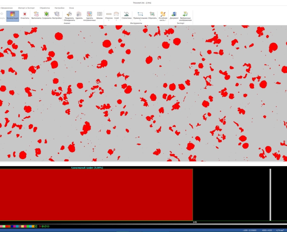Click the 4,74 мм² area readout
Screen dimensions: 287x232
click(x=280, y=230)
